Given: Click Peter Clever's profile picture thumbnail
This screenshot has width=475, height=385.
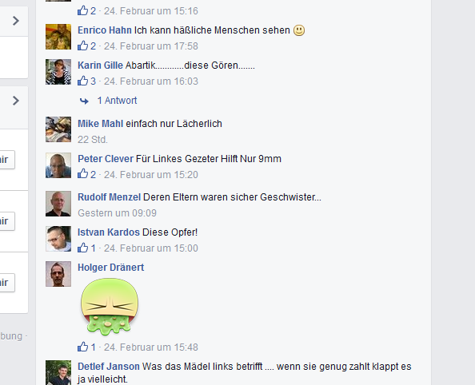Looking at the screenshot, I should 58,165.
